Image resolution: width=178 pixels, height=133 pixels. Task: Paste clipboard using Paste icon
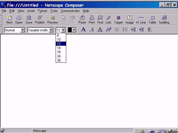tap(82, 20)
